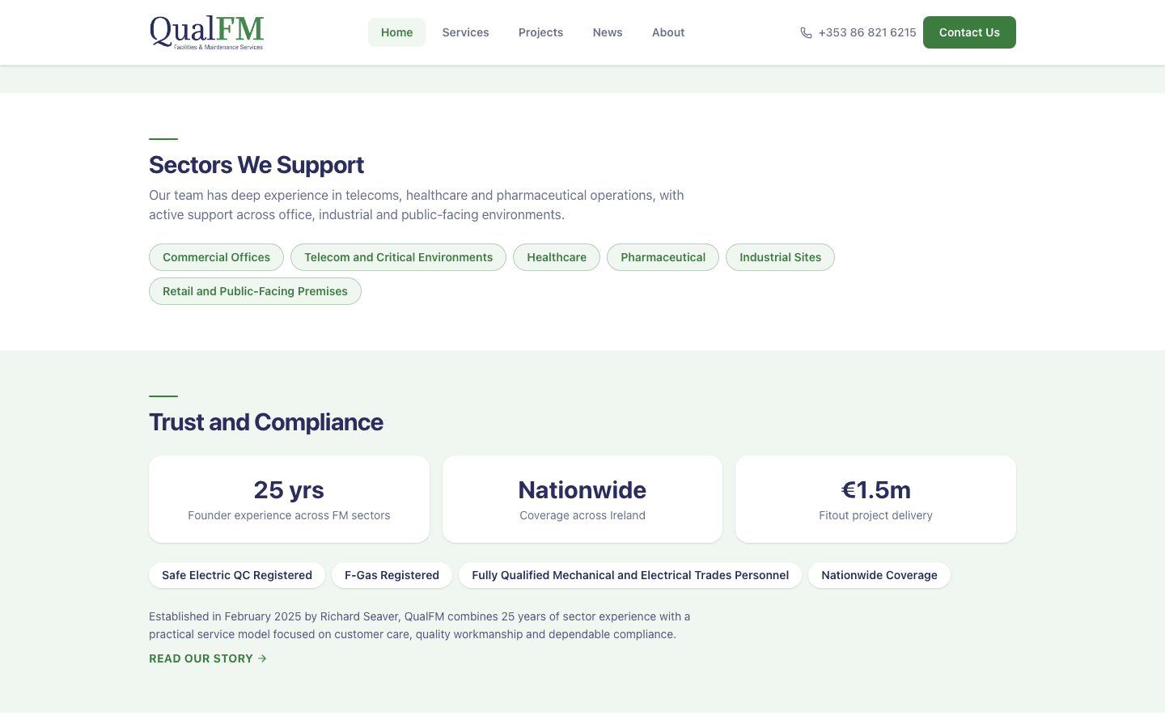Select the Commercial Offices sector tag
The height and width of the screenshot is (728, 1165).
(216, 257)
